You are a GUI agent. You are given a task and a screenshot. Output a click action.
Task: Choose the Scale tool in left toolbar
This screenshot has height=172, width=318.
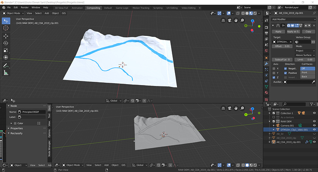click(x=6, y=50)
